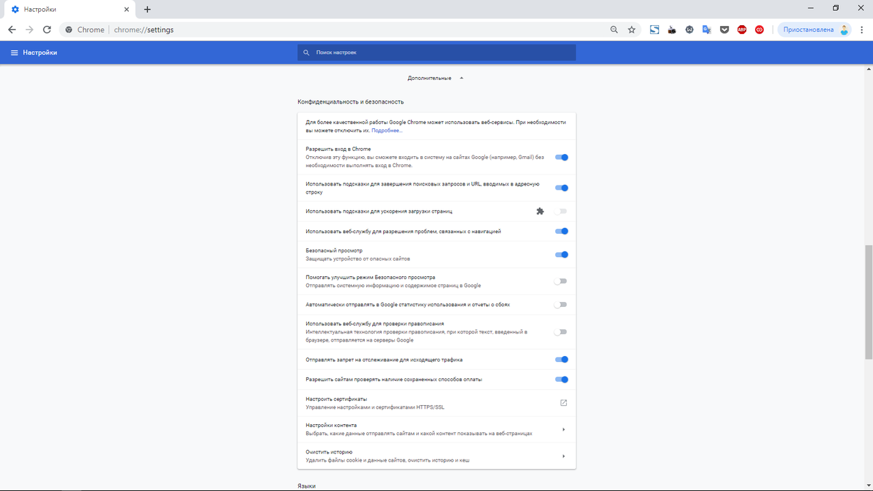Screen dimensions: 873x491
Task: Click the zoom magnifier icon in address bar
Action: click(x=614, y=30)
